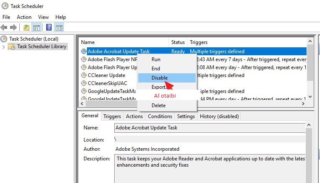Click the horizontal scroll right arrow
320x183 pixels.
pos(303,103)
